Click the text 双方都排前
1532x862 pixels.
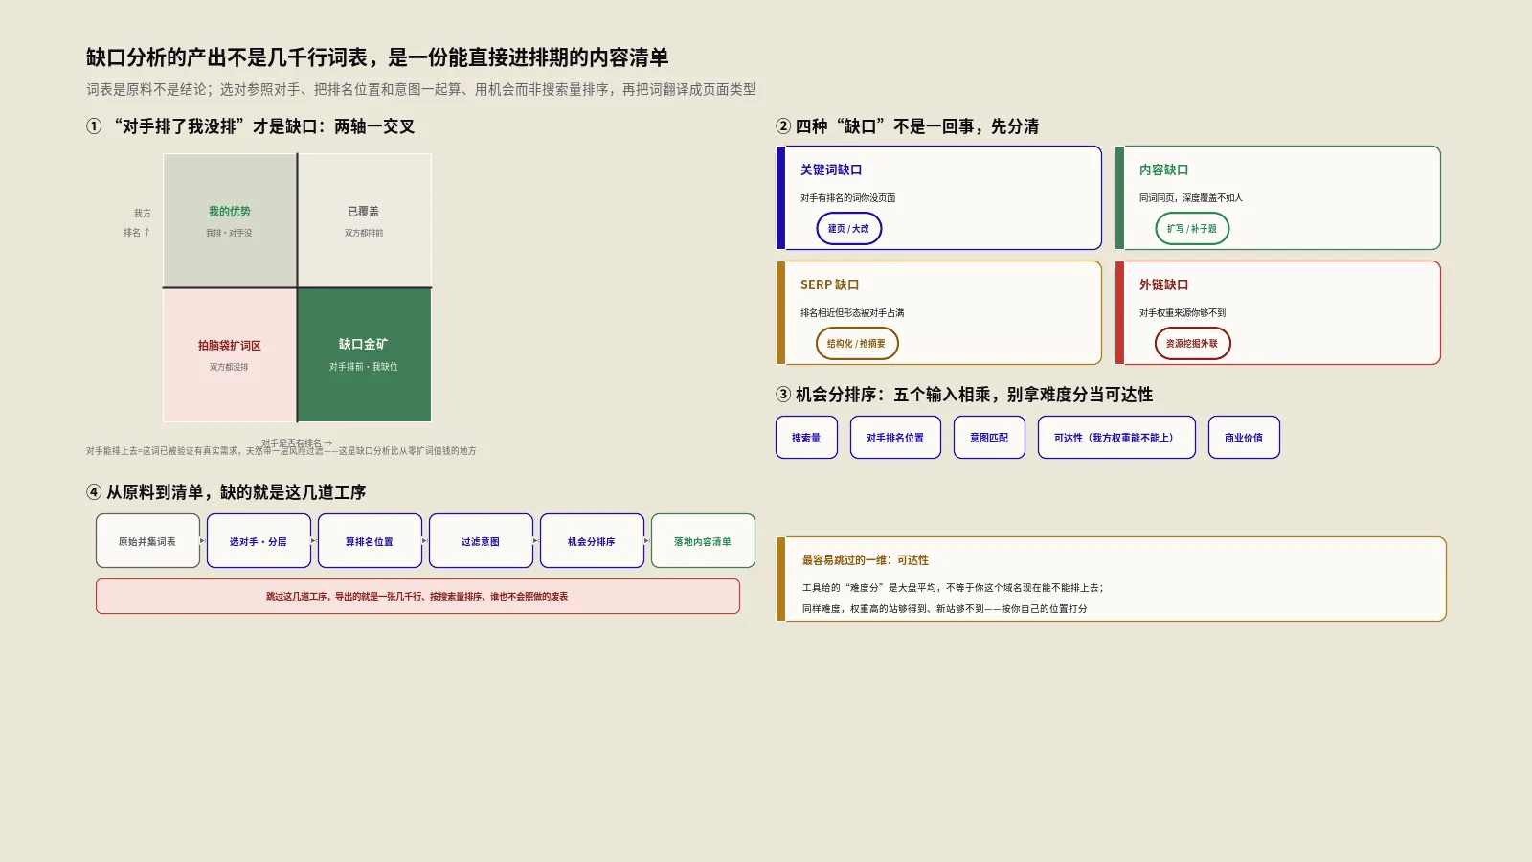[364, 233]
